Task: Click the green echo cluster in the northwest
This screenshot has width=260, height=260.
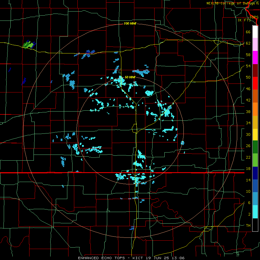Action: click(x=28, y=45)
